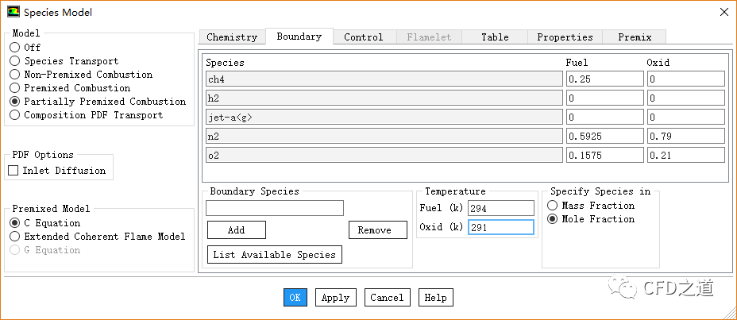Select the Non-Premixed Combustion model
The height and width of the screenshot is (320, 737).
point(14,75)
